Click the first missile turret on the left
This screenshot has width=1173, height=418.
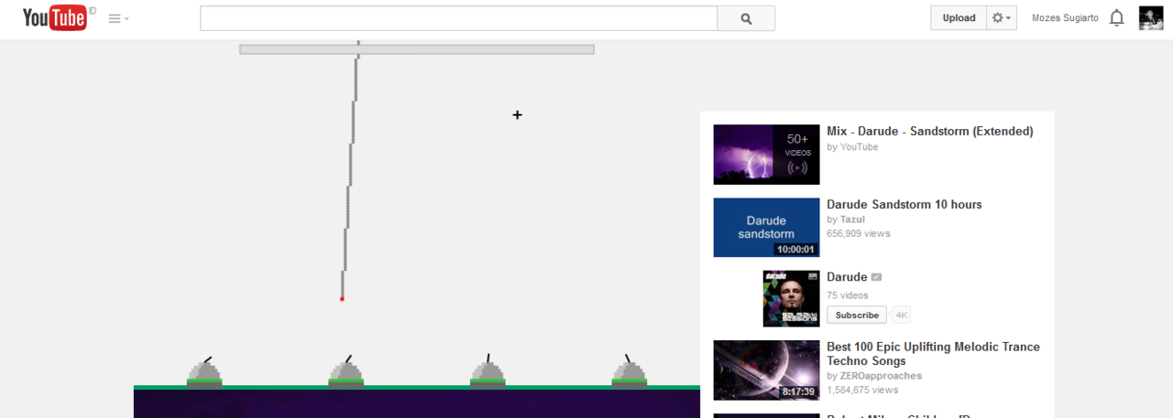coord(204,372)
